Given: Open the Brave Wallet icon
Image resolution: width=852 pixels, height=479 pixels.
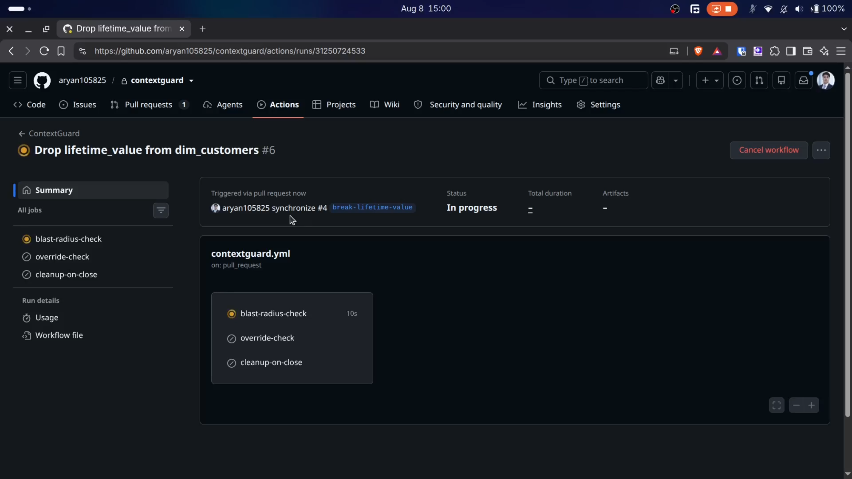Looking at the screenshot, I should [x=808, y=51].
